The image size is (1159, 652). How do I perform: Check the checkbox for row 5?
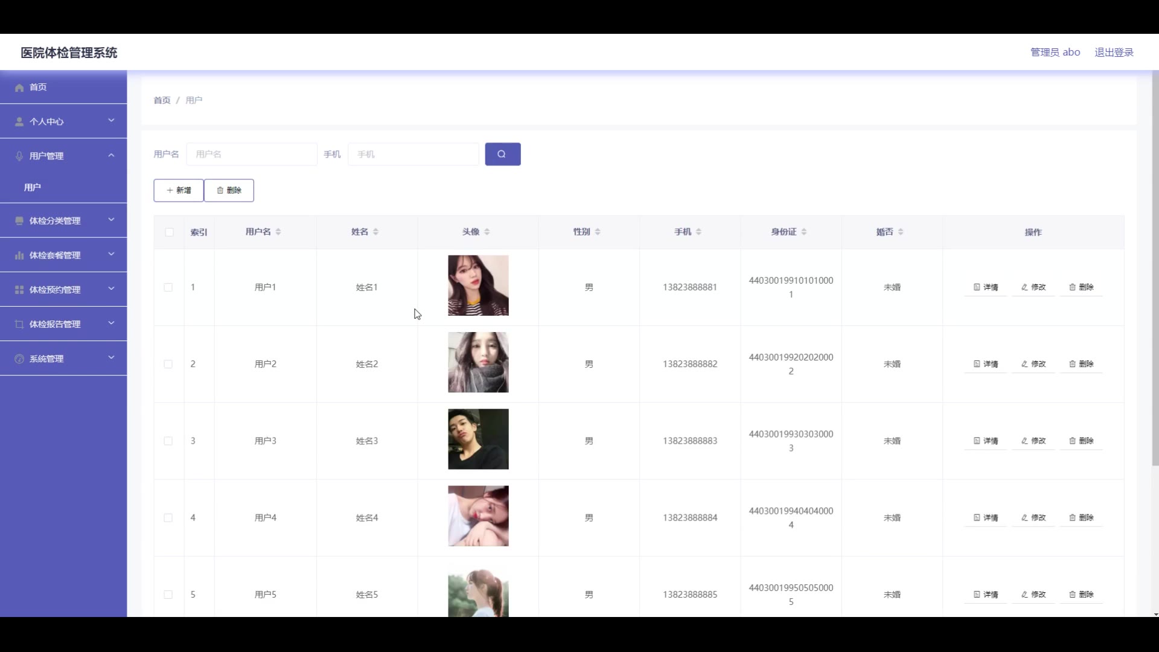[x=168, y=595]
